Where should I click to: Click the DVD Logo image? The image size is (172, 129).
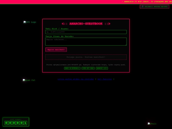click(x=30, y=22)
